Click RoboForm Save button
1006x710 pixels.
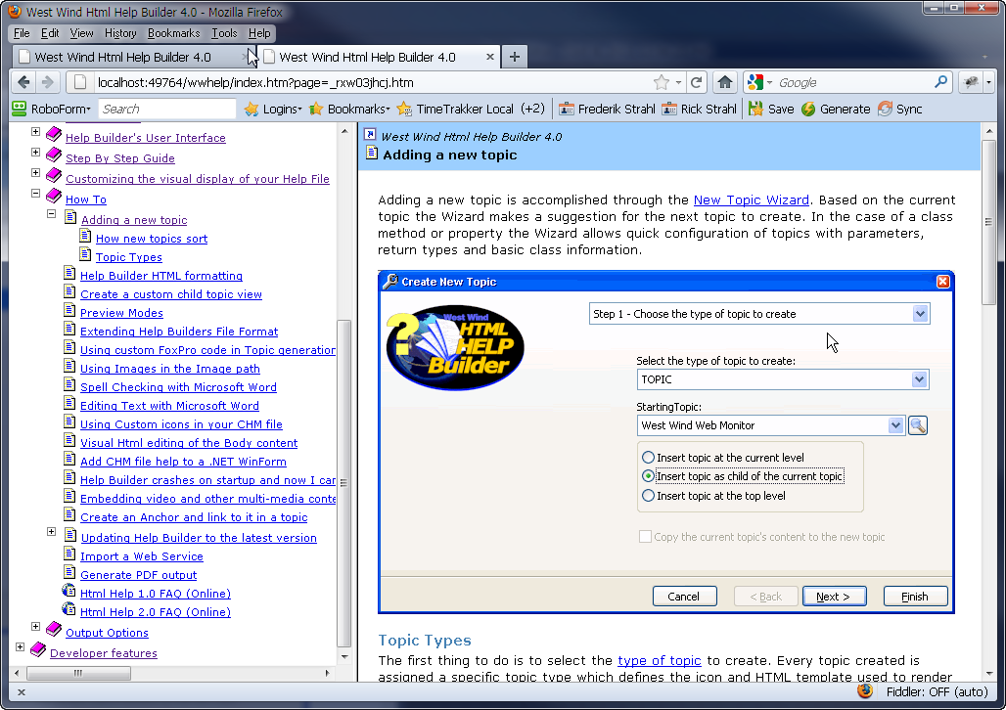(x=771, y=109)
